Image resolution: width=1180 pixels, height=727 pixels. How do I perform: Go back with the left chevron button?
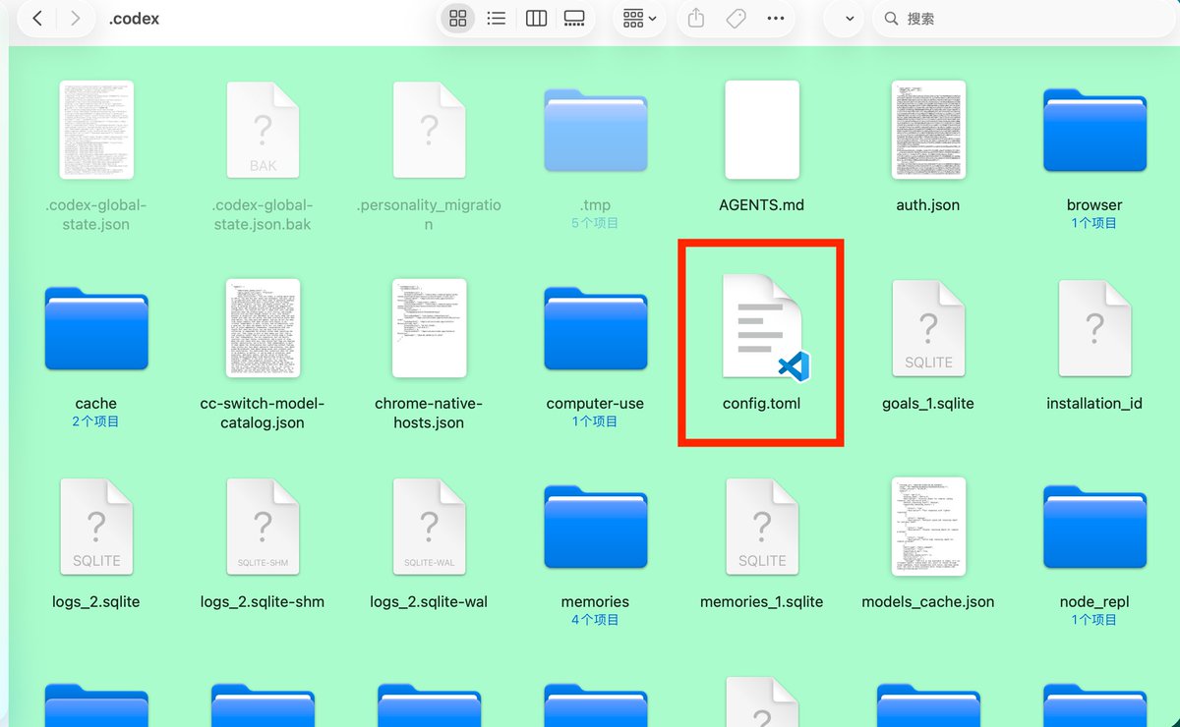click(37, 18)
